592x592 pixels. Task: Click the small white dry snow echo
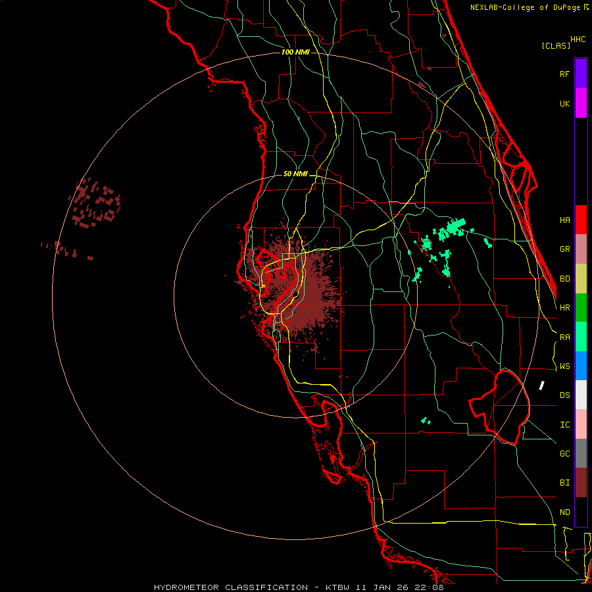(541, 385)
